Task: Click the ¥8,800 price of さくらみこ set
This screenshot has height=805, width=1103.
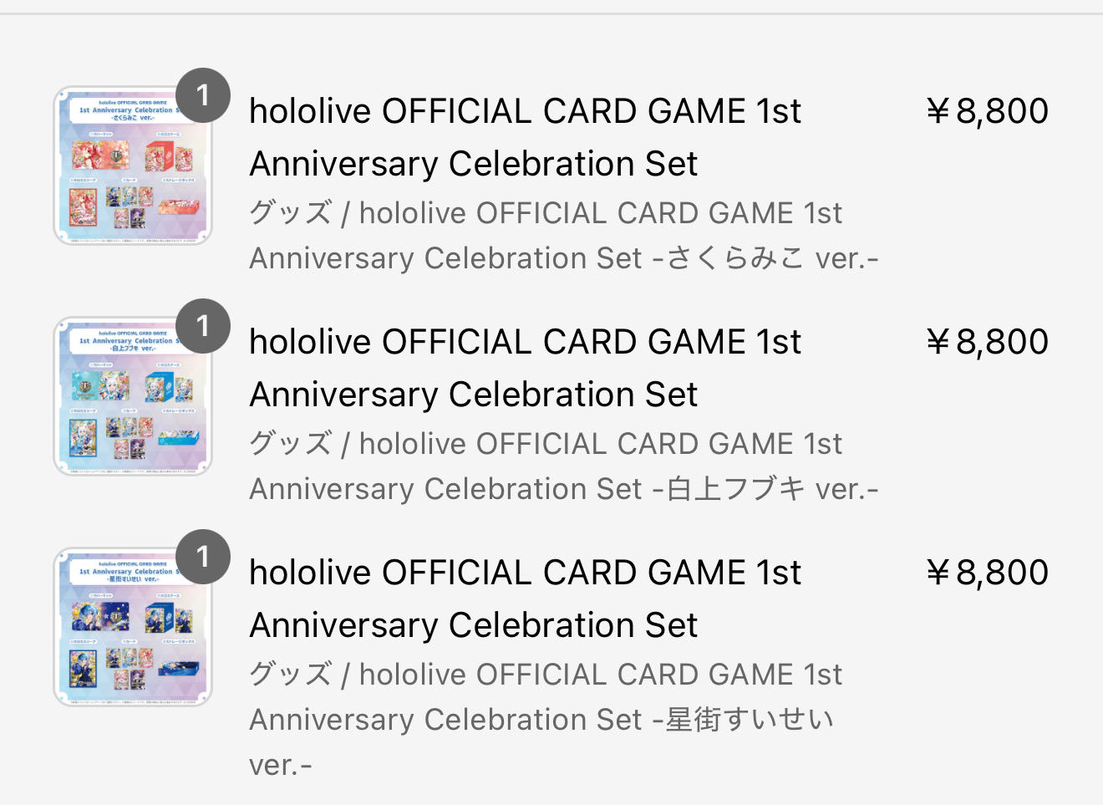Action: tap(987, 111)
